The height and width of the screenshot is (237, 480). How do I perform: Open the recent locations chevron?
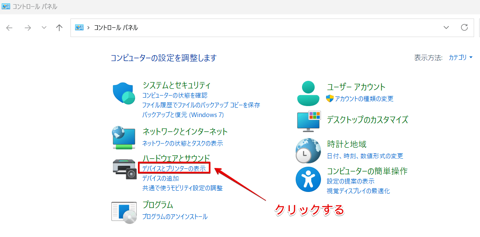coord(44,28)
